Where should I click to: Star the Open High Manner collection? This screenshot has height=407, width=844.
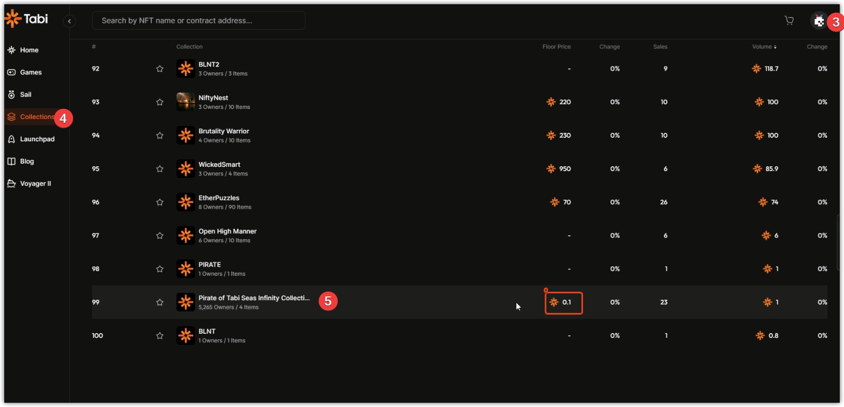click(159, 235)
